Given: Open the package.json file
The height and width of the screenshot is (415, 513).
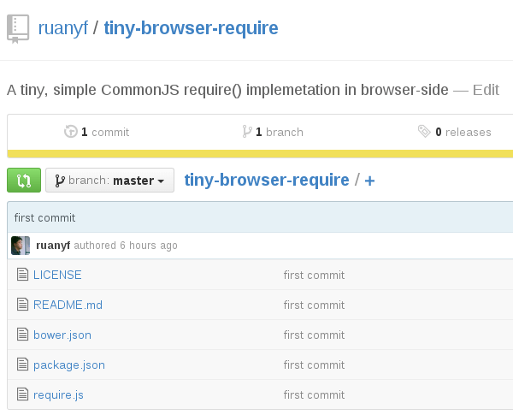Looking at the screenshot, I should (x=69, y=365).
